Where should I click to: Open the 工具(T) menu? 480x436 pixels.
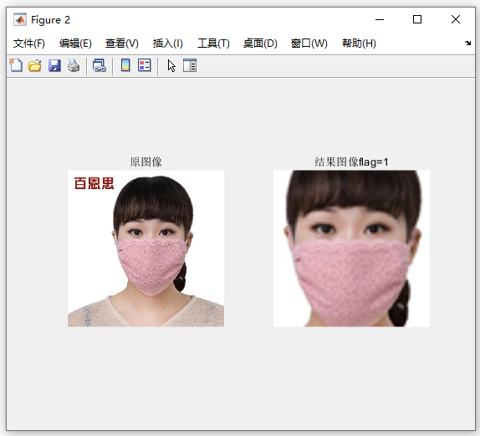pyautogui.click(x=213, y=44)
